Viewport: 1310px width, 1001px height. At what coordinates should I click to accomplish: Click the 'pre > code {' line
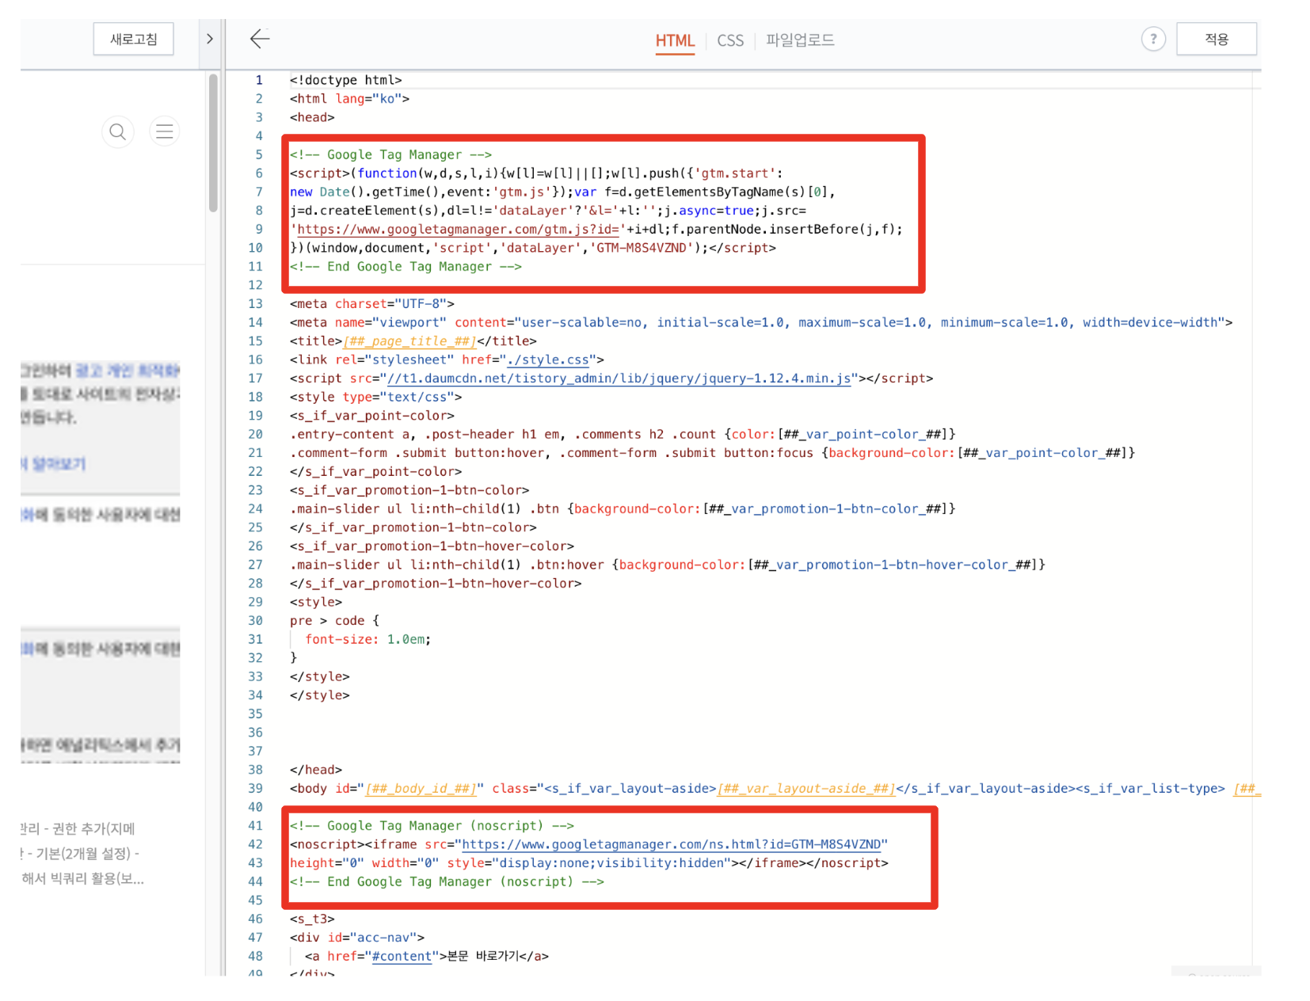coord(334,621)
